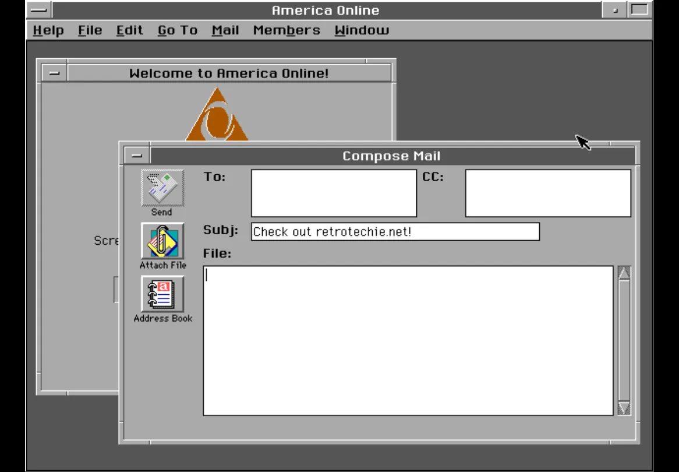Click the 'File:' label in Compose Mail
This screenshot has width=679, height=472.
(217, 253)
